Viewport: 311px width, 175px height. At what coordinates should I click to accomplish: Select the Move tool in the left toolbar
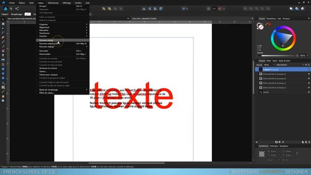(3, 19)
